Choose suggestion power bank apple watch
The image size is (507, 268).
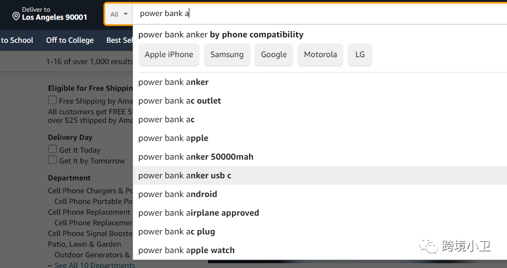point(187,250)
